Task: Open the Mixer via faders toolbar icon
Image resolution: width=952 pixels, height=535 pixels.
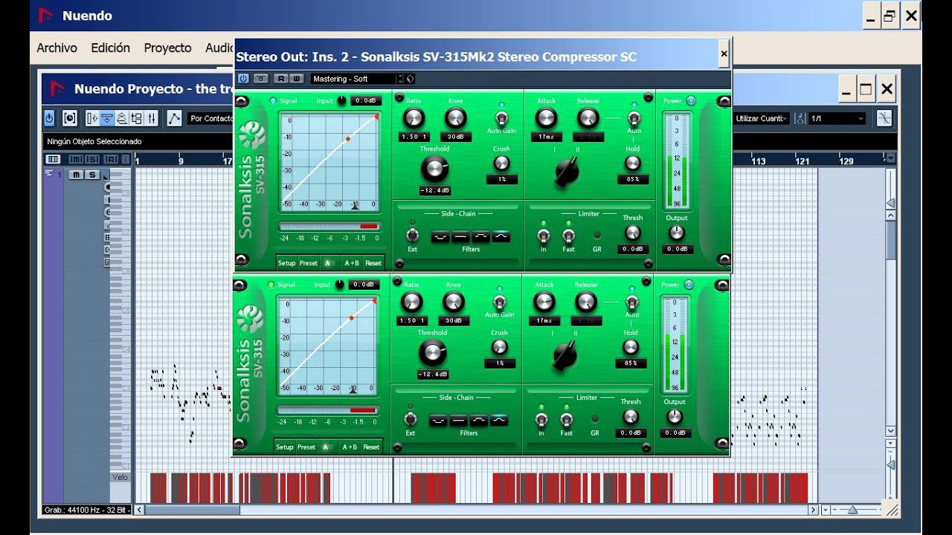Action: (152, 118)
